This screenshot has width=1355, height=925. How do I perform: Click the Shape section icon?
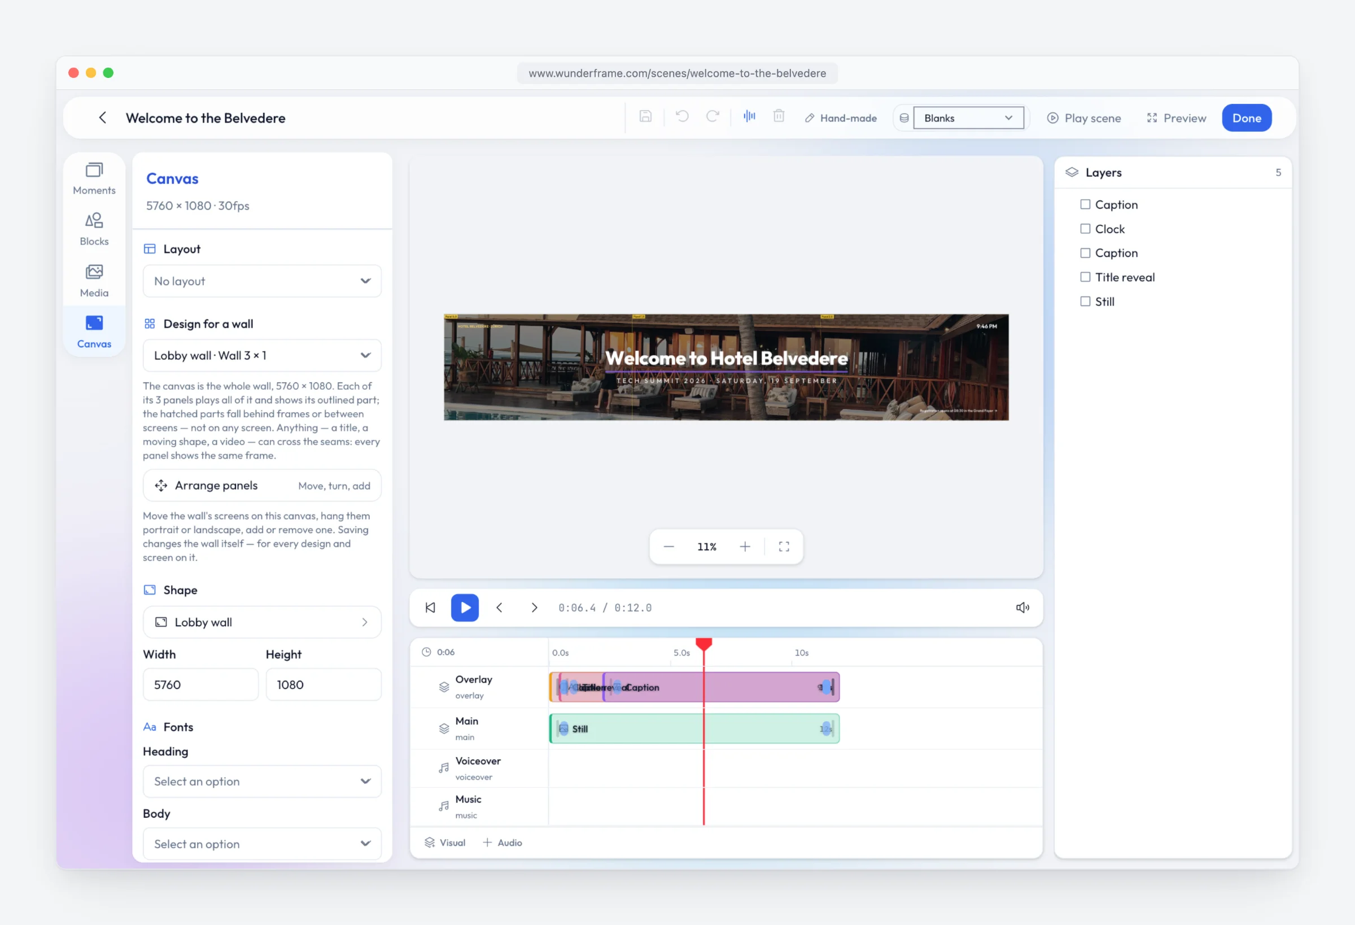[150, 590]
